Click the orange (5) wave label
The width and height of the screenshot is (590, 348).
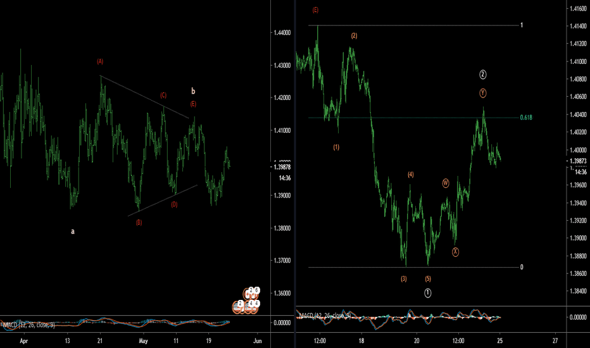428,279
